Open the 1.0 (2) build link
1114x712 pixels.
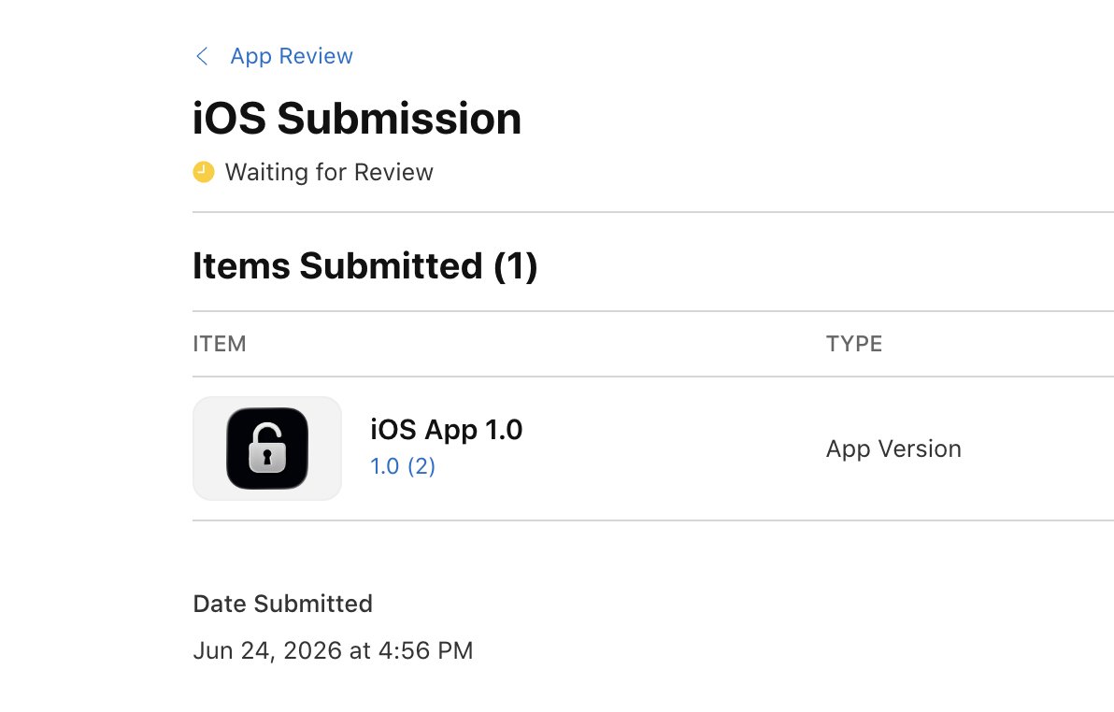pos(403,466)
